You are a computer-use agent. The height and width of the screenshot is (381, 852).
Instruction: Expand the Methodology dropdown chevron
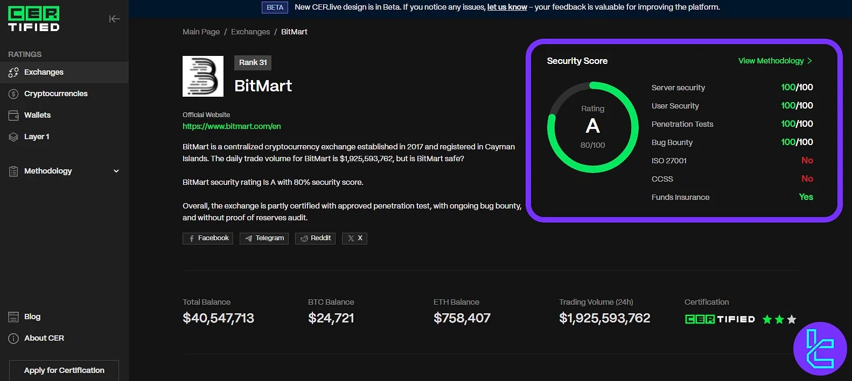(116, 171)
